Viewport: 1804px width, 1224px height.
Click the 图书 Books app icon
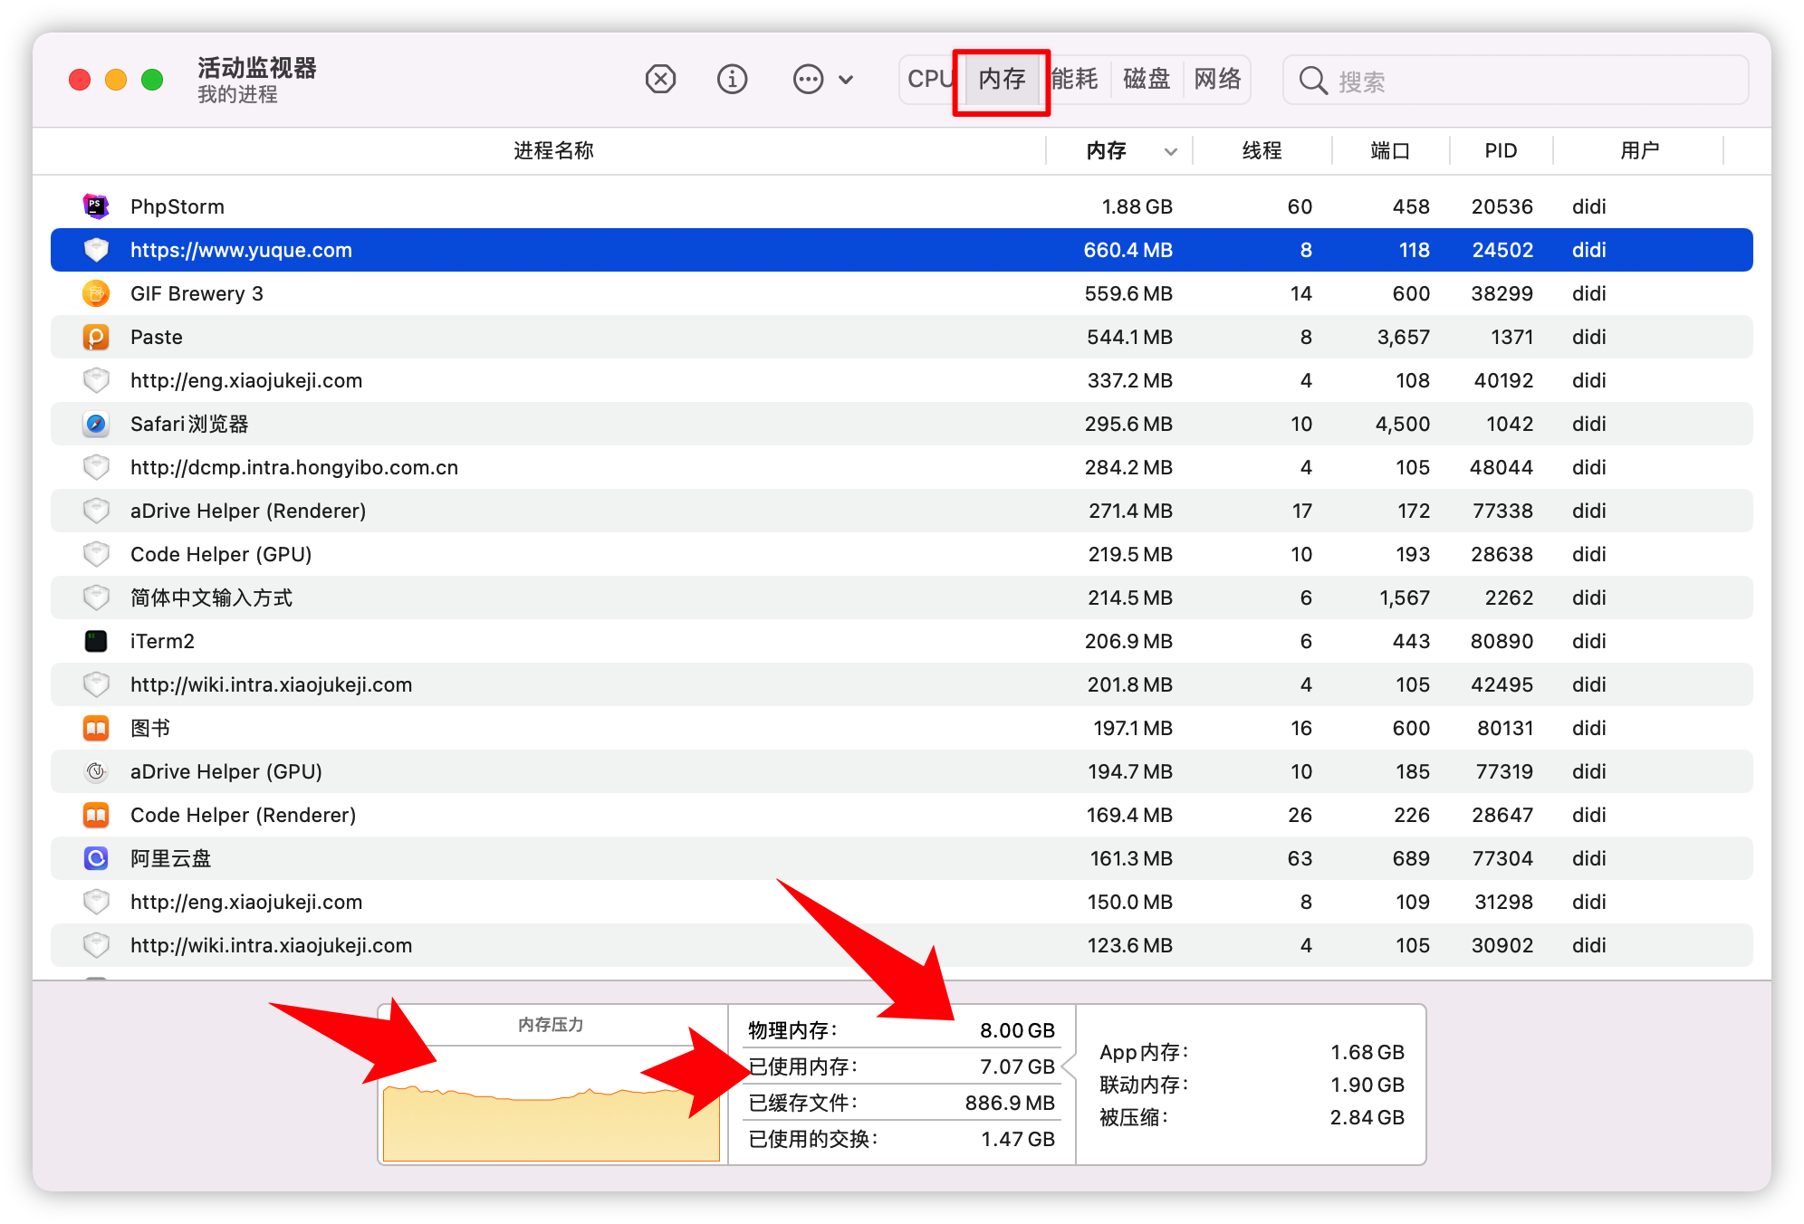96,728
